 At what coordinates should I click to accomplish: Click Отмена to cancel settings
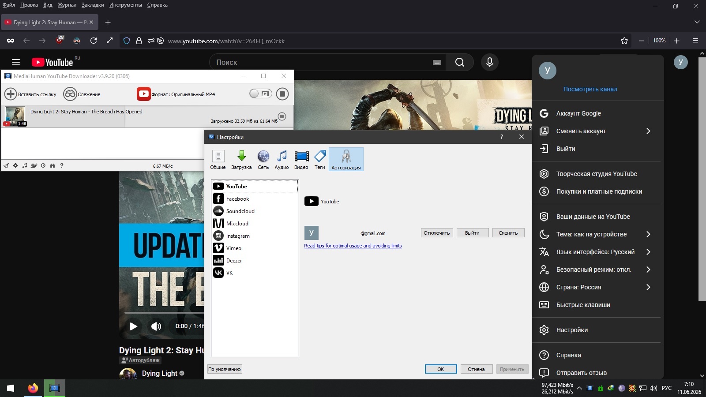477,369
